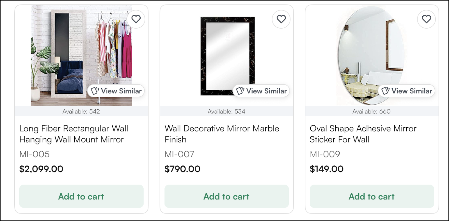The image size is (449, 221).
Task: Open Oval Shape Adhesive Mirror Sticker title
Action: point(363,134)
